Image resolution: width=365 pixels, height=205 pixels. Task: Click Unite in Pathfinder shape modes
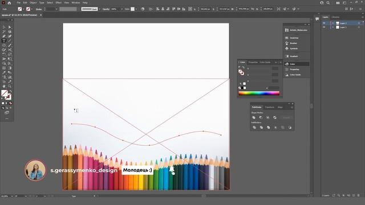(254, 118)
